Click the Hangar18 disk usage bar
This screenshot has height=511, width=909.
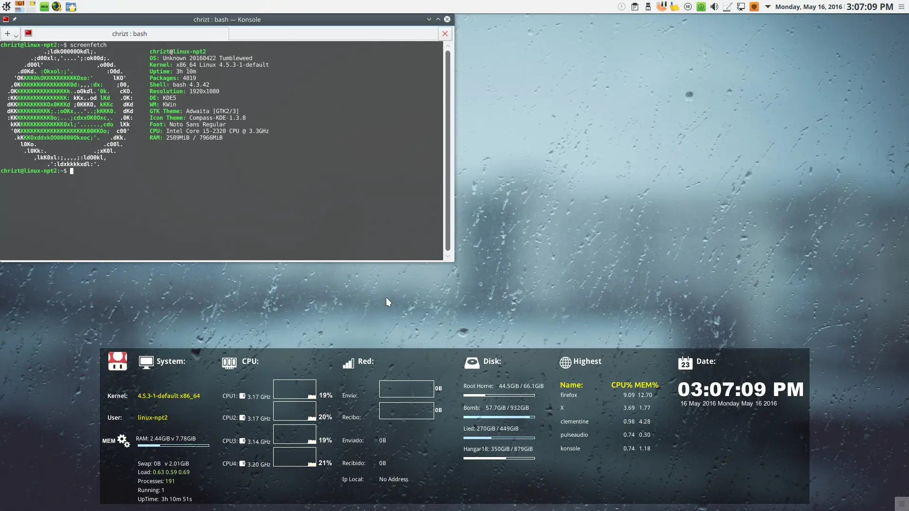click(x=499, y=458)
